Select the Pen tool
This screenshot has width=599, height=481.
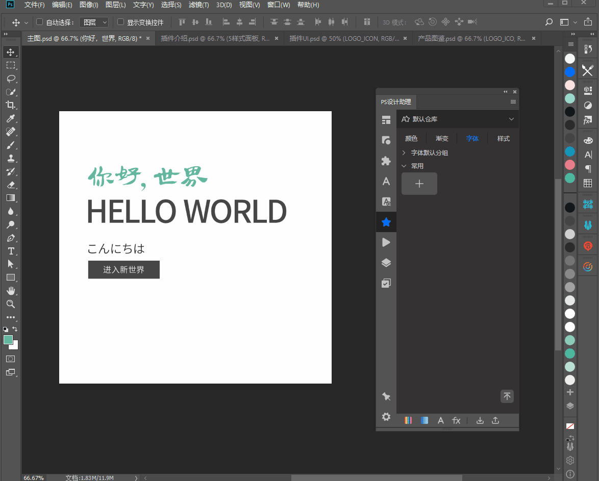[x=11, y=238]
